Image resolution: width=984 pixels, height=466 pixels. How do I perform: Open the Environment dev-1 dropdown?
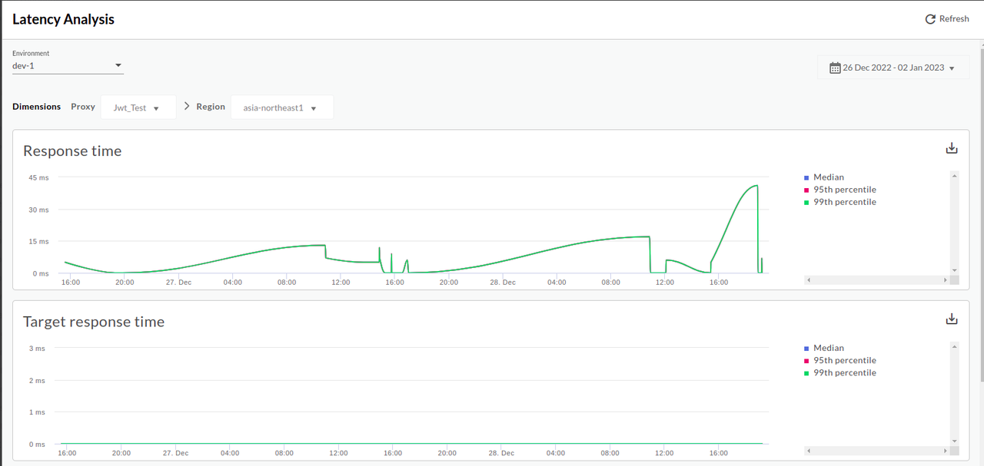tap(68, 66)
